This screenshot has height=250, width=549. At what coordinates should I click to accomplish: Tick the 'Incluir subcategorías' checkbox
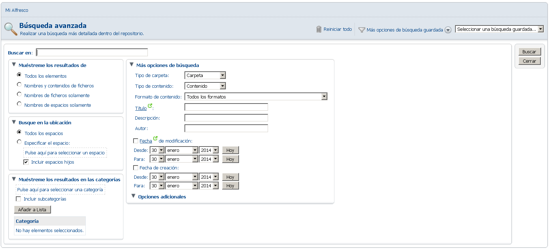pos(19,199)
